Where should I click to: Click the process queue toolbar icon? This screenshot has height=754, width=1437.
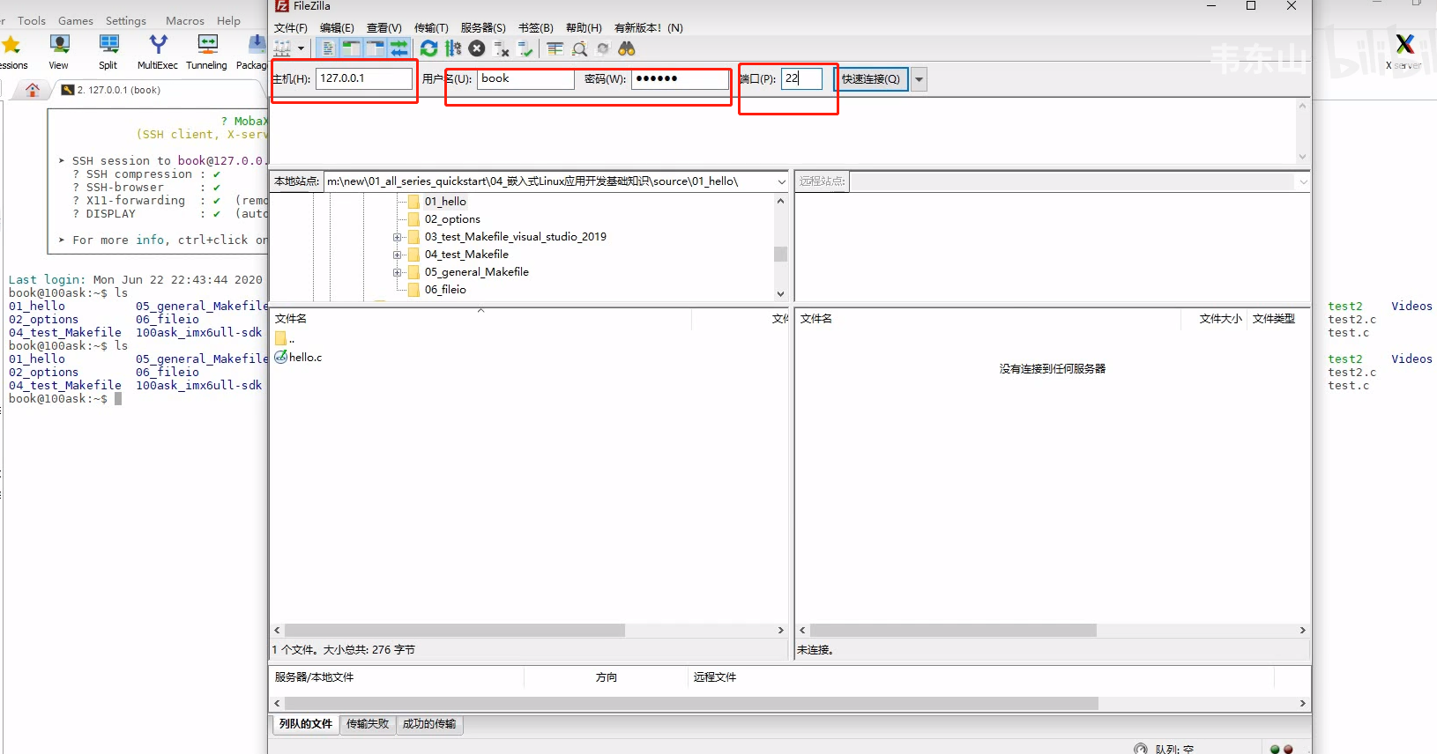(x=453, y=48)
